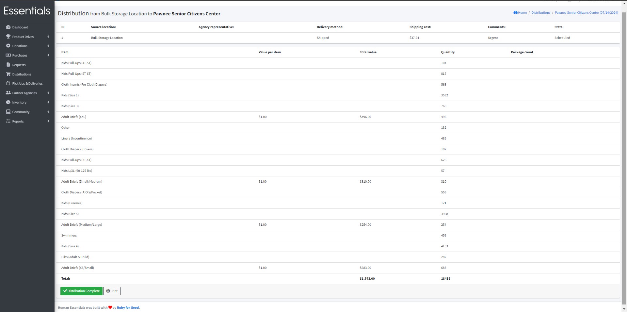This screenshot has height=312, width=627.
Task: Expand the Partner Agencies submenu chevron
Action: 48,93
